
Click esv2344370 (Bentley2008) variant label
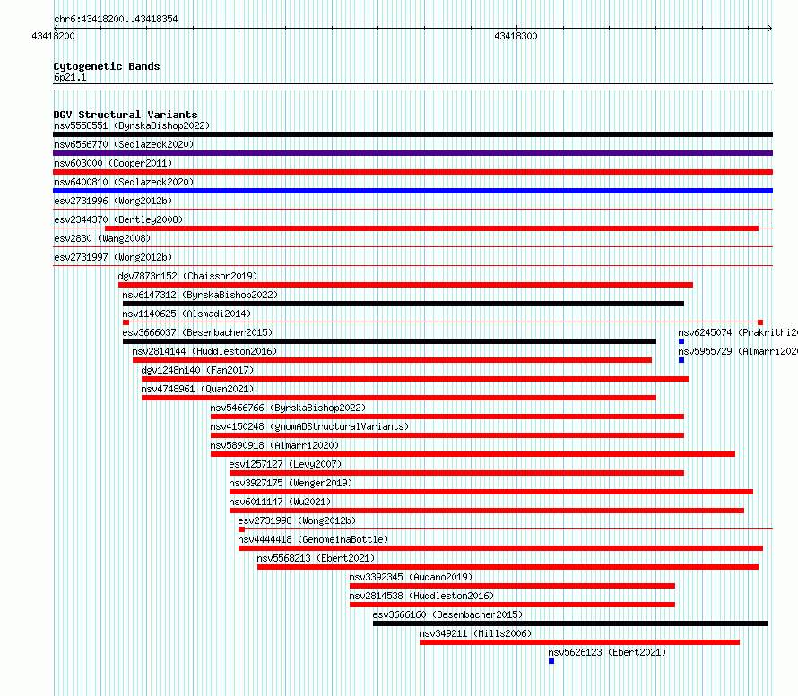[118, 219]
